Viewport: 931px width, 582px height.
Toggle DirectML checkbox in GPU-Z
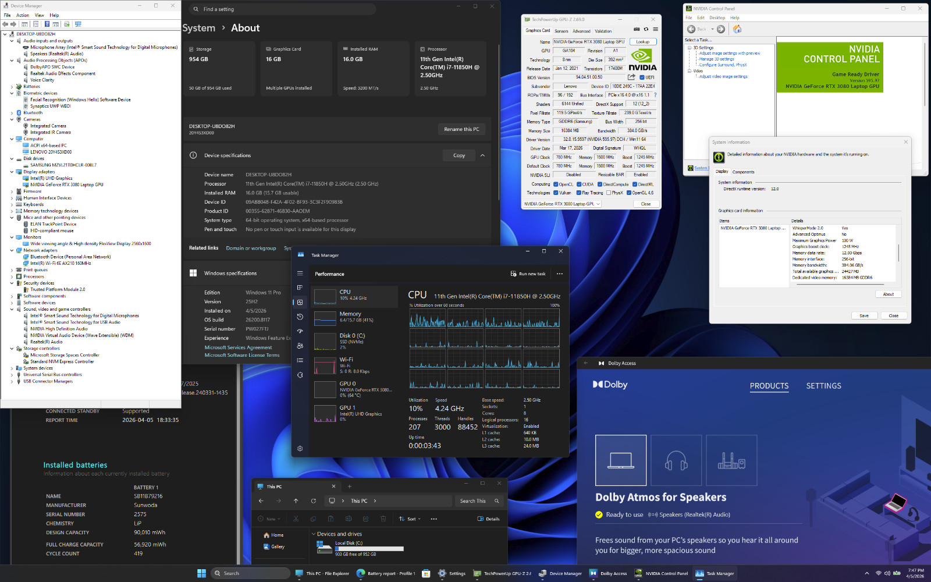tap(635, 184)
